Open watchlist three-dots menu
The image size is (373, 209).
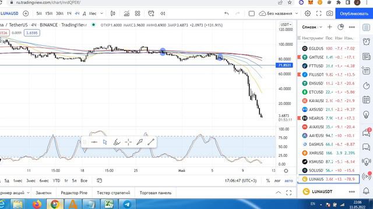coord(352,27)
